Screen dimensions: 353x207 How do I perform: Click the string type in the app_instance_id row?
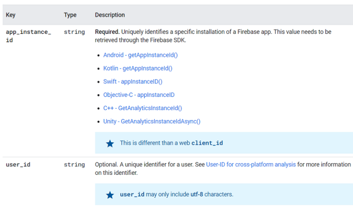[x=74, y=32]
